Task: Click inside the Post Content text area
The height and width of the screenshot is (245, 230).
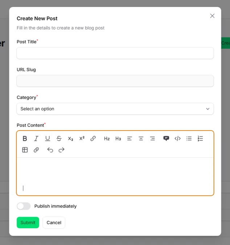Action: [115, 176]
